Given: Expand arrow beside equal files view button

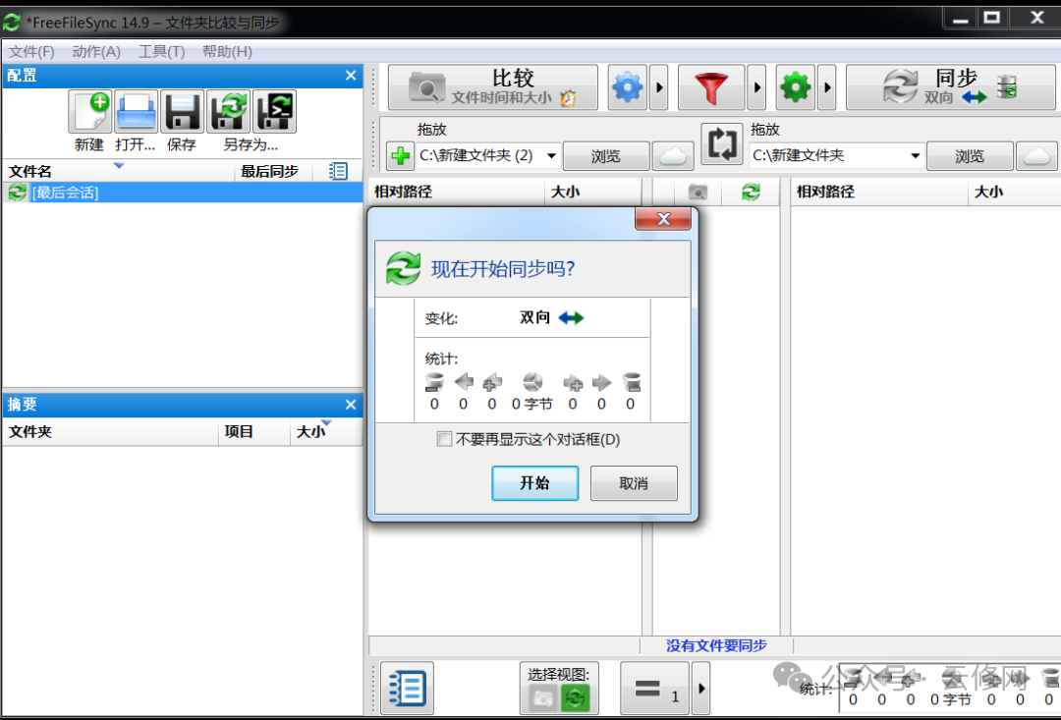Looking at the screenshot, I should tap(701, 689).
